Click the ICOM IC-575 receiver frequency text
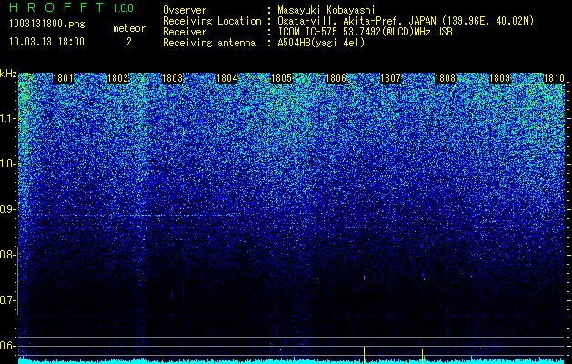The width and height of the screenshot is (572, 364). point(365,32)
